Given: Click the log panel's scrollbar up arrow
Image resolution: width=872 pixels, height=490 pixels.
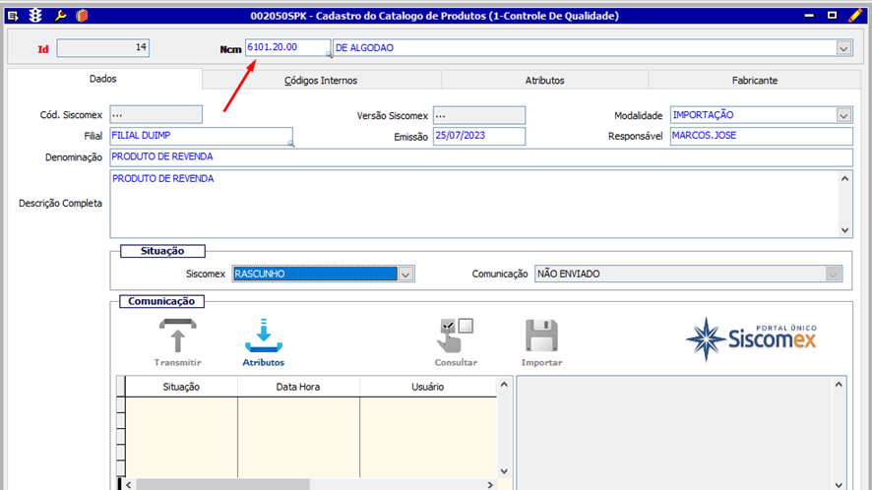Looking at the screenshot, I should pyautogui.click(x=839, y=385).
